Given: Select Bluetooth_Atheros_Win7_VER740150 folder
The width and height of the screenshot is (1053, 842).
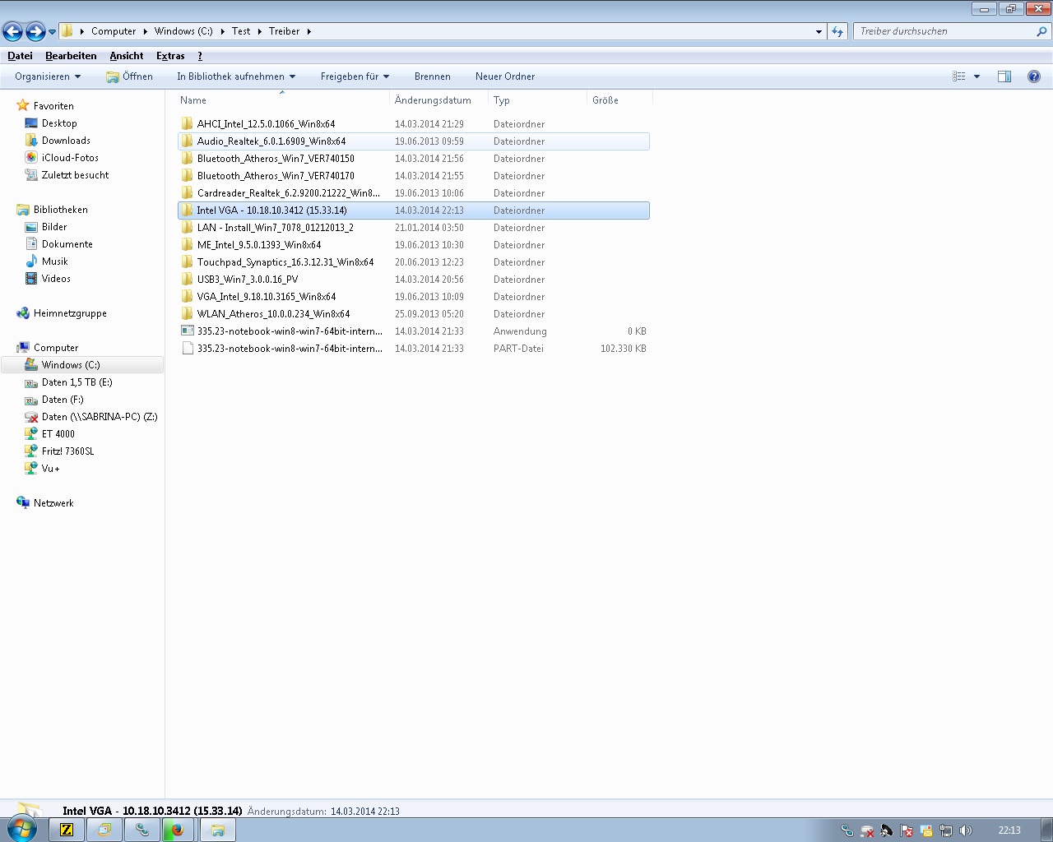Looking at the screenshot, I should coord(414,159).
